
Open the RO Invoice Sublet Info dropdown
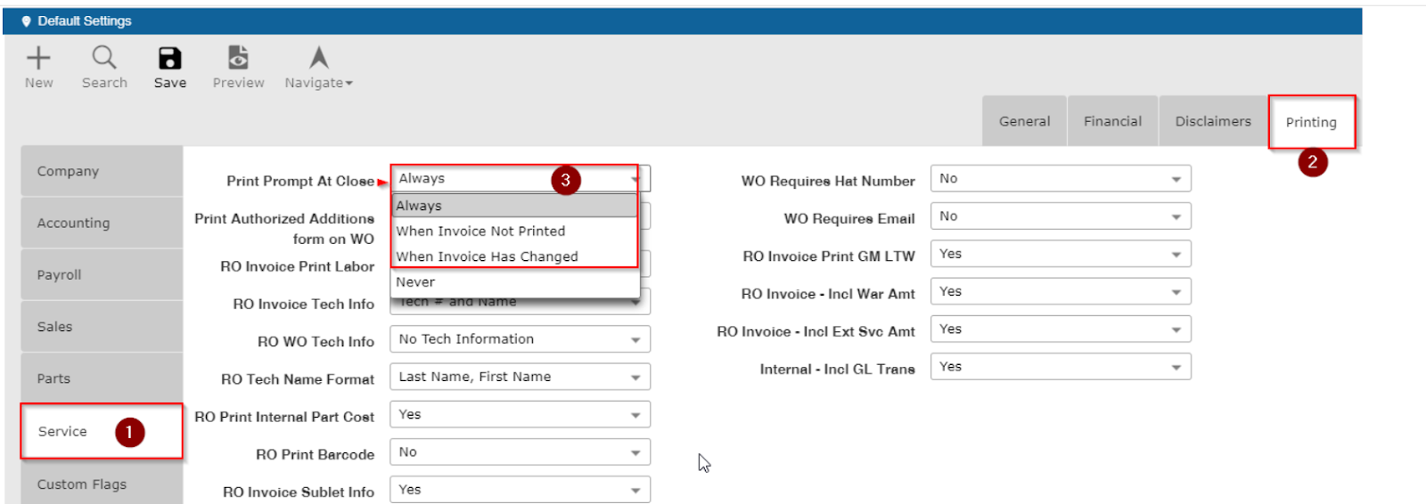tap(520, 490)
